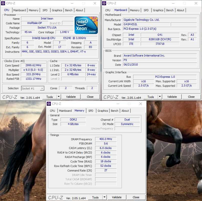Open SPD tab in the CPU window

click(x=45, y=10)
